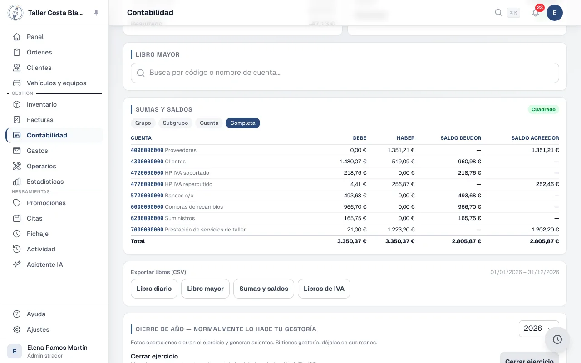Open Asistente IA sparkle icon

17,265
